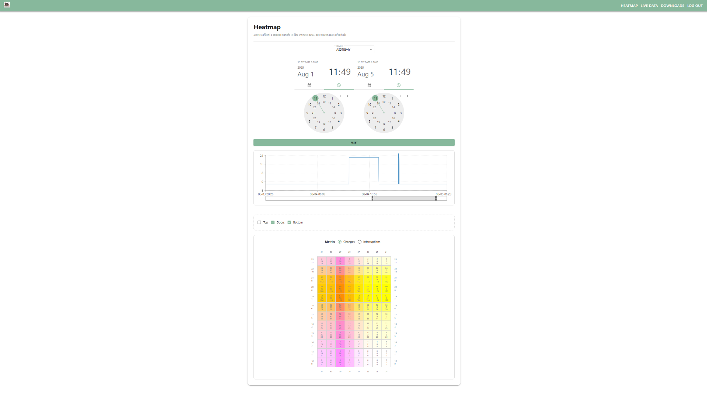Screen dimensions: 707x396
Task: Click the end picker's next arrow chevron
Action: point(407,96)
